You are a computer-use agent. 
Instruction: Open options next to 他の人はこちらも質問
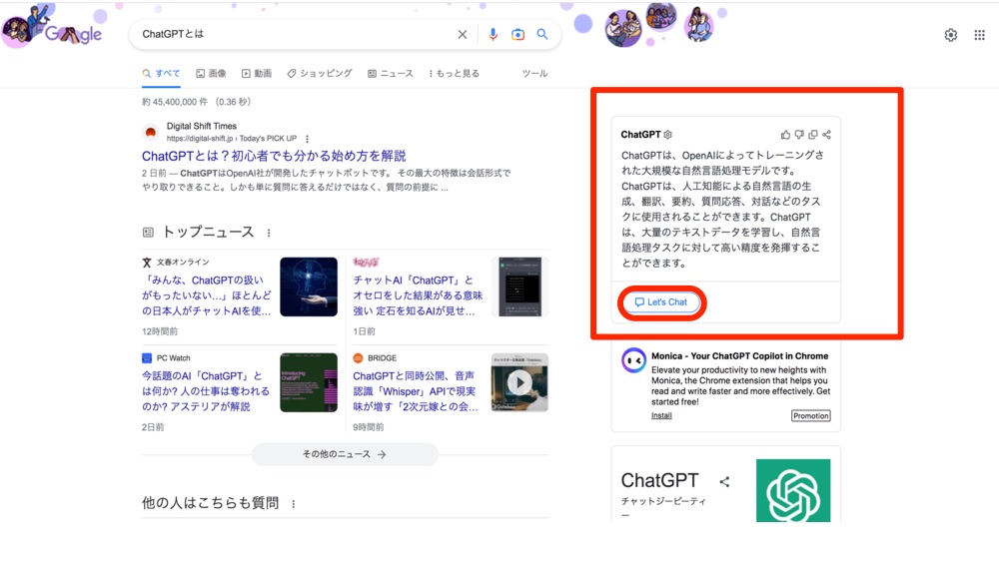tap(293, 504)
